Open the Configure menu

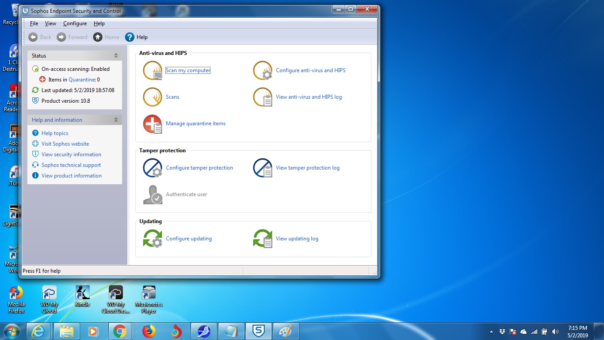tap(75, 23)
